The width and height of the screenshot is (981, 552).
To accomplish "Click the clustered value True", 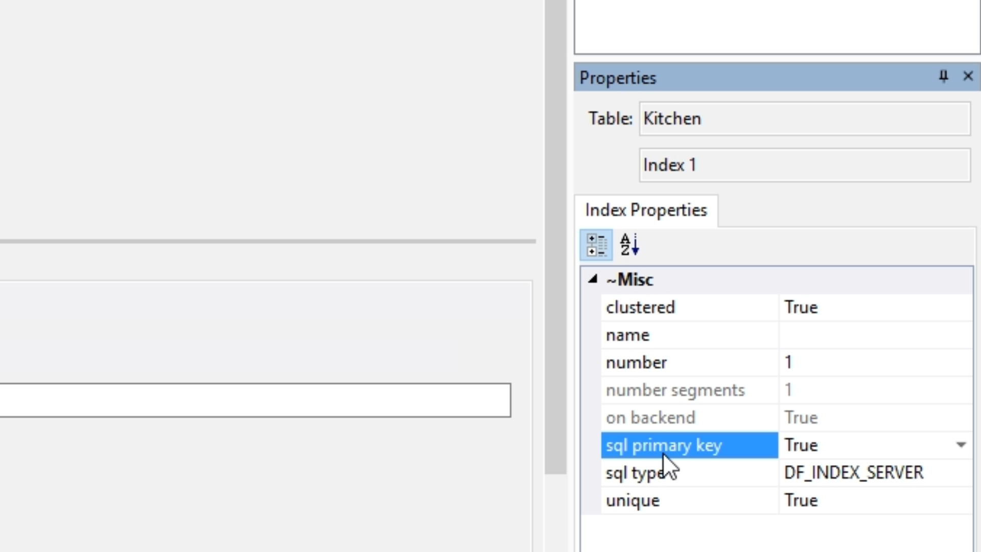I will point(801,308).
